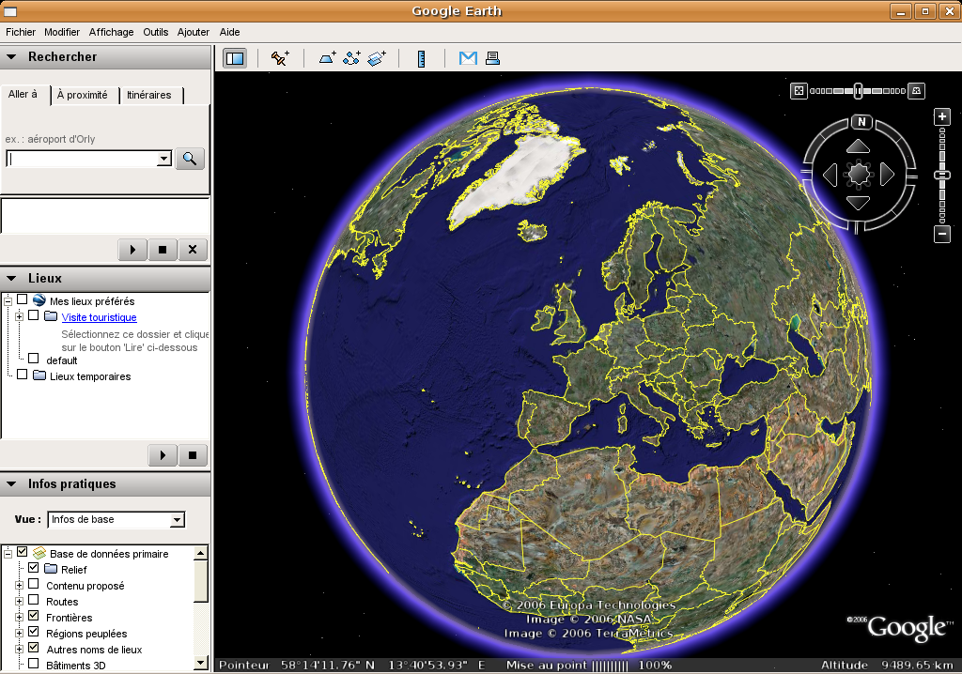Image resolution: width=962 pixels, height=674 pixels.
Task: Play the search results tour
Action: coord(132,250)
